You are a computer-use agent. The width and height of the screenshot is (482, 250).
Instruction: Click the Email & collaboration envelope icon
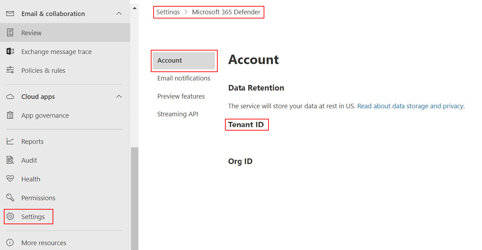click(x=10, y=14)
